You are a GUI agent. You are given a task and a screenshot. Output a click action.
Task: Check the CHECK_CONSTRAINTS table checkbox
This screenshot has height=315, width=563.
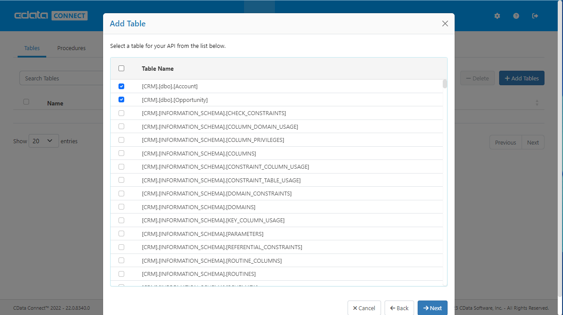click(122, 113)
